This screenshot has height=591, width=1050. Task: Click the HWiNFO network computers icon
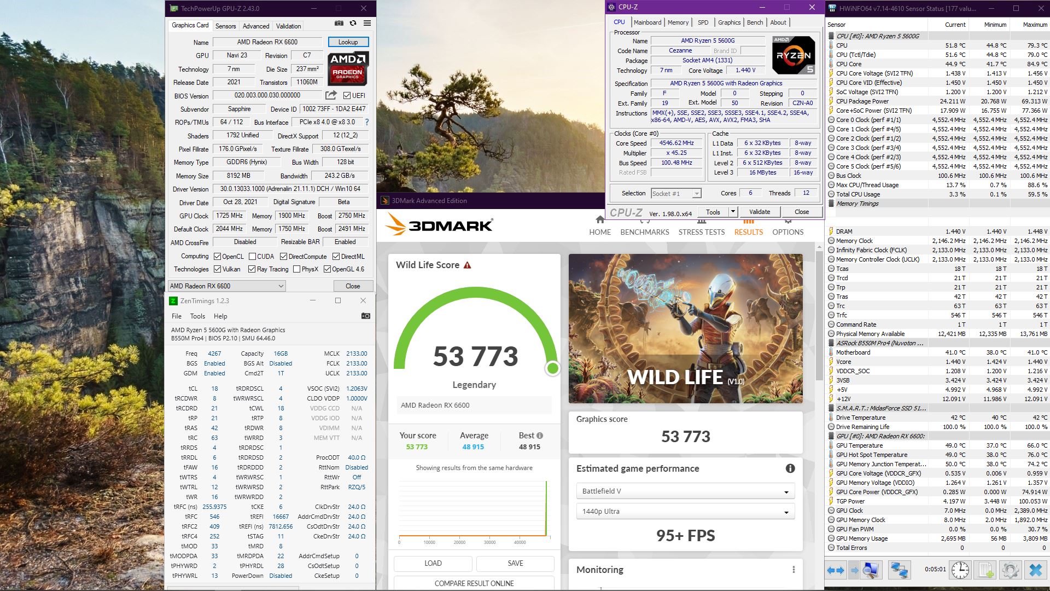899,570
